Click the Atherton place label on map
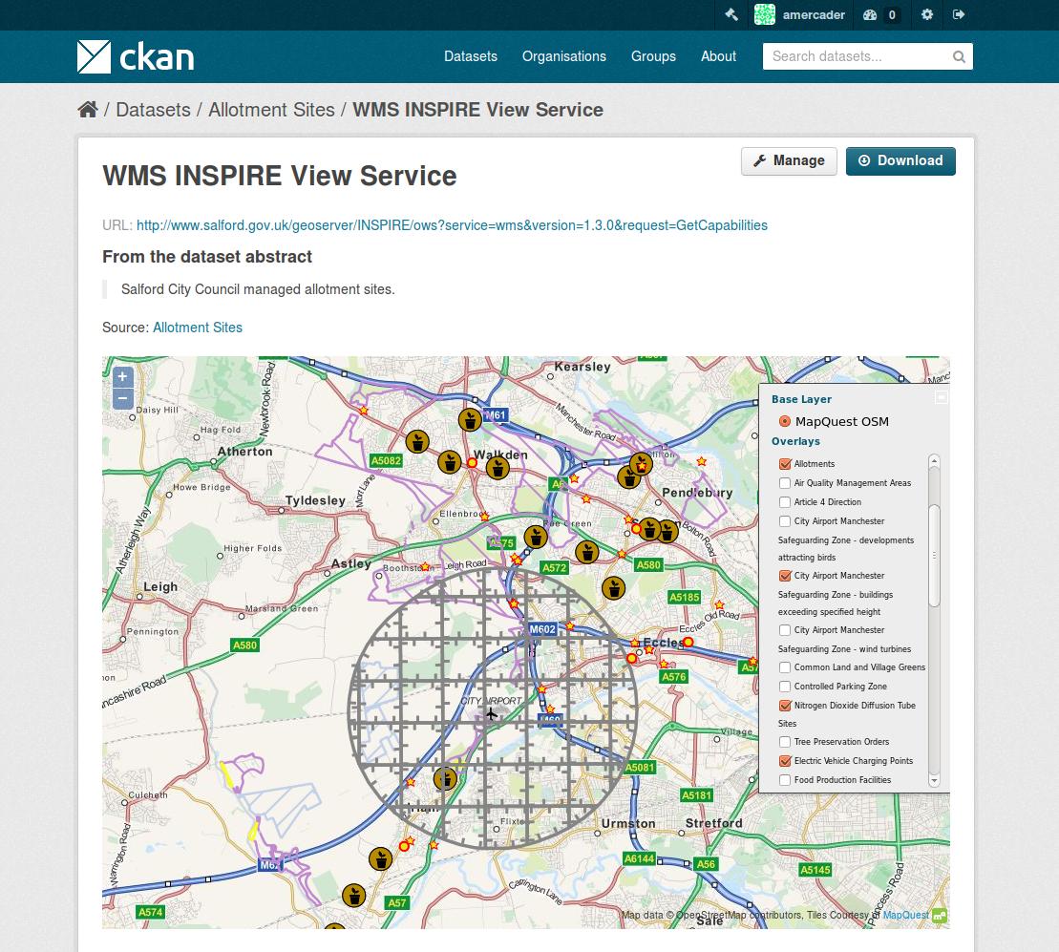 coord(244,452)
